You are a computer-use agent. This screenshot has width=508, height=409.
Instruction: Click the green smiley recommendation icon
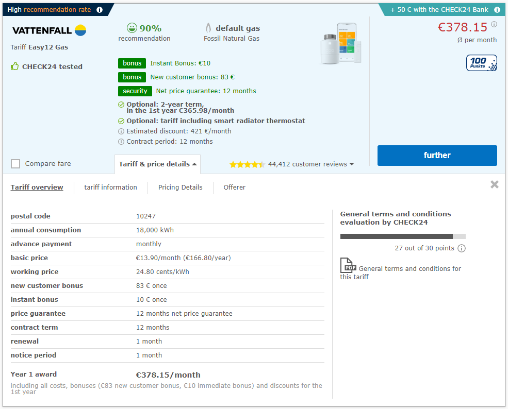[x=132, y=28]
